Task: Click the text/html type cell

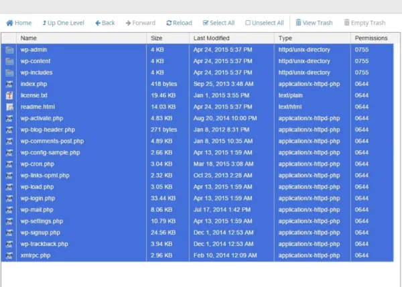Action: (290, 107)
